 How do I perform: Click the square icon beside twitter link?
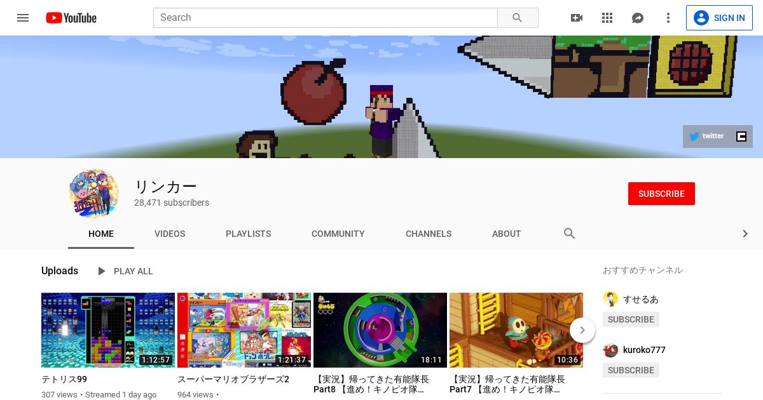[x=741, y=136]
